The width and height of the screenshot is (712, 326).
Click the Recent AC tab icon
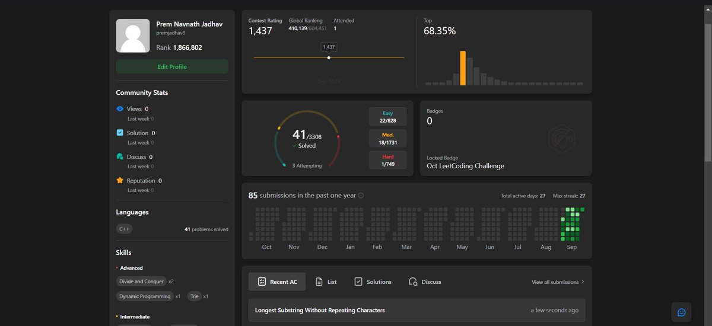point(261,282)
